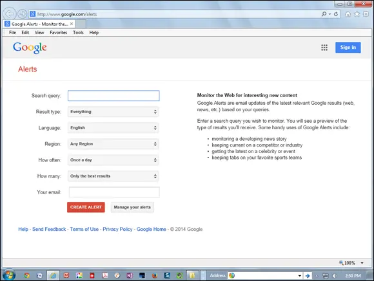374x281 pixels.
Task: Expand the Language dropdown
Action: coord(113,128)
